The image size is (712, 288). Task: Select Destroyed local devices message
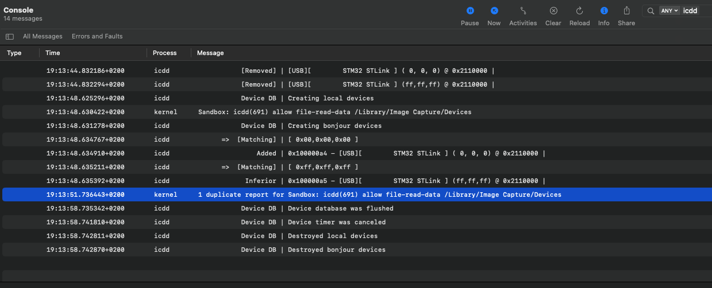357,236
